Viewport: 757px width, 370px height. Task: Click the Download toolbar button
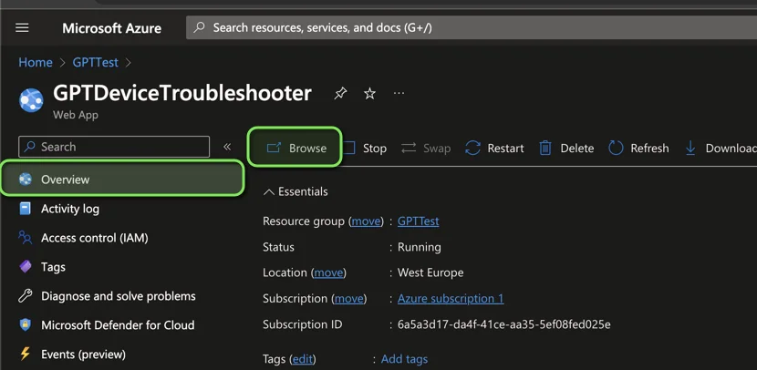(x=721, y=149)
